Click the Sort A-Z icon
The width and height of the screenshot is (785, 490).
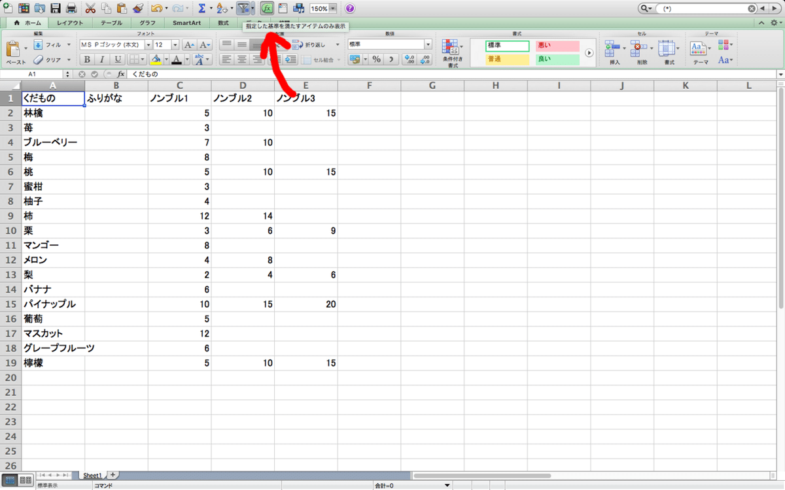(x=222, y=8)
